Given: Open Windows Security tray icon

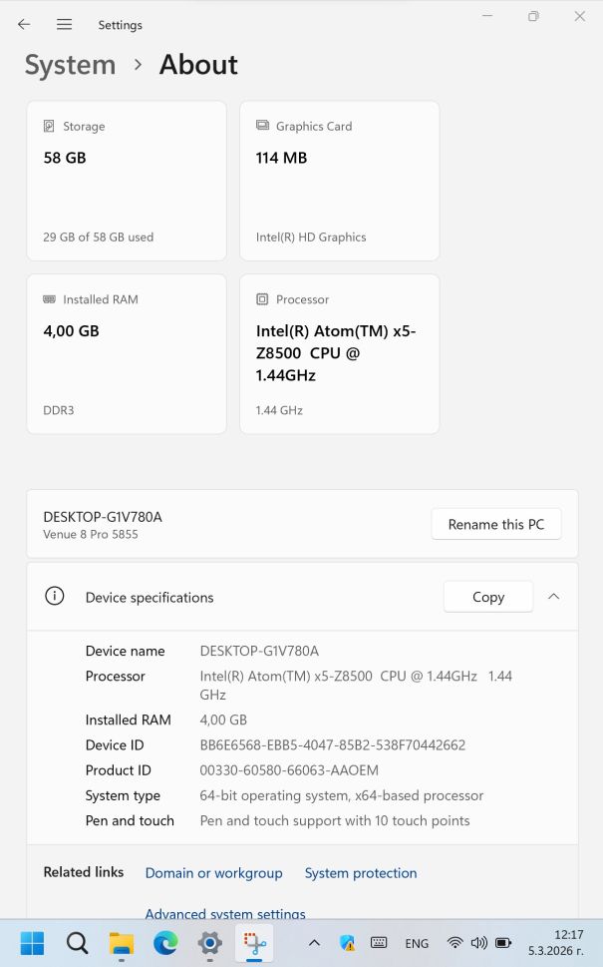Looking at the screenshot, I should coord(347,943).
